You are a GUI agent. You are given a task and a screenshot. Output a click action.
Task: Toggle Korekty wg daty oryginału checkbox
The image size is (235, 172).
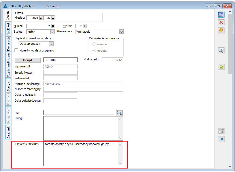(16, 50)
